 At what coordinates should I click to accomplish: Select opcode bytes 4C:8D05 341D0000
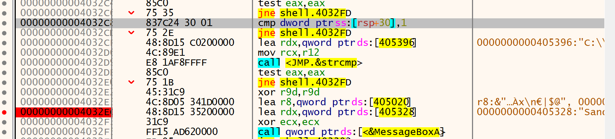point(190,102)
